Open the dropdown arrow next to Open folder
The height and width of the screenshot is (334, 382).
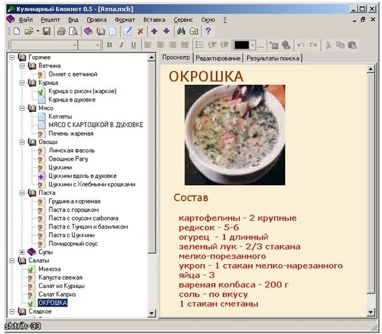pyautogui.click(x=38, y=31)
